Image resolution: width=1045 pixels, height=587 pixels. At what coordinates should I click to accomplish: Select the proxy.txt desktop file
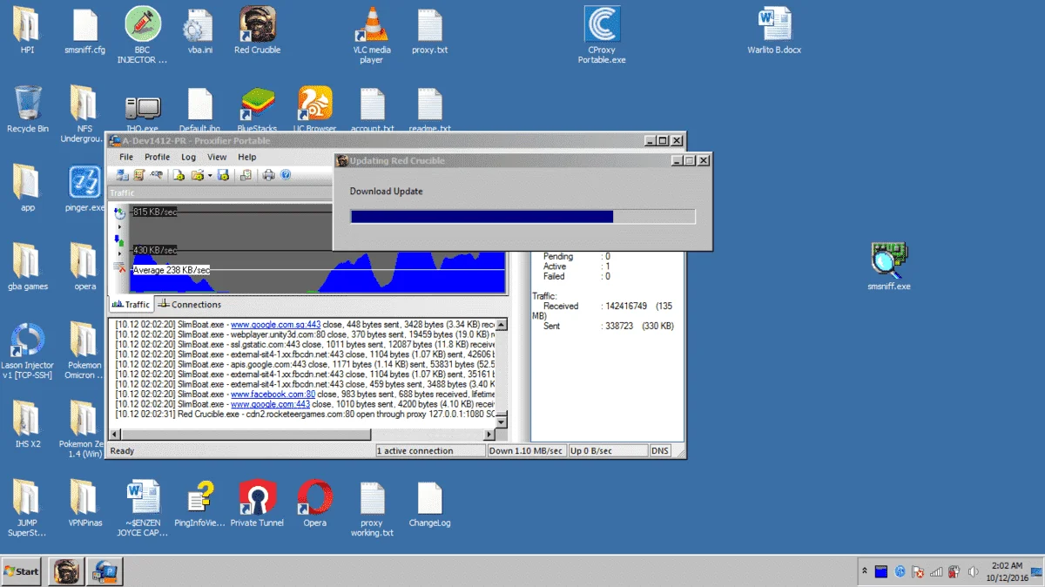[x=429, y=31]
